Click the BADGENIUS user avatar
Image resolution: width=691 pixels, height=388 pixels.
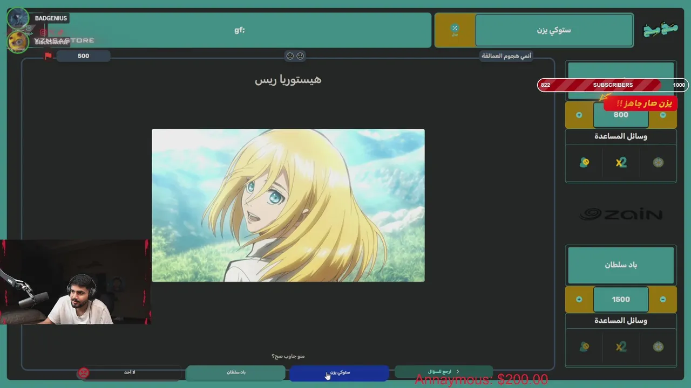coord(18,18)
